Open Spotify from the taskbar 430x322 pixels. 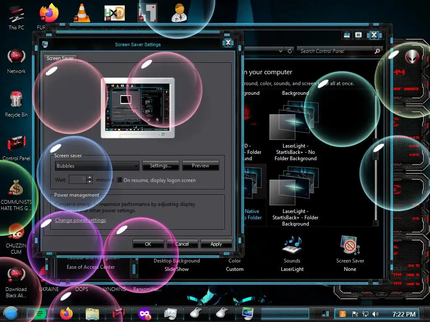(40, 314)
